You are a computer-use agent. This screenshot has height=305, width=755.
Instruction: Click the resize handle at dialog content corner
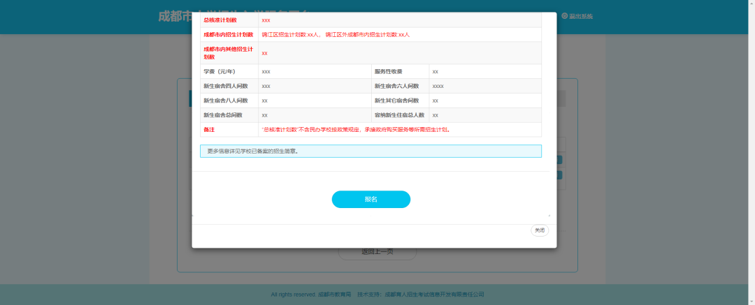tap(549, 216)
